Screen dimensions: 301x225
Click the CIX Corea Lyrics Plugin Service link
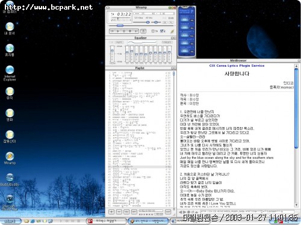237,66
